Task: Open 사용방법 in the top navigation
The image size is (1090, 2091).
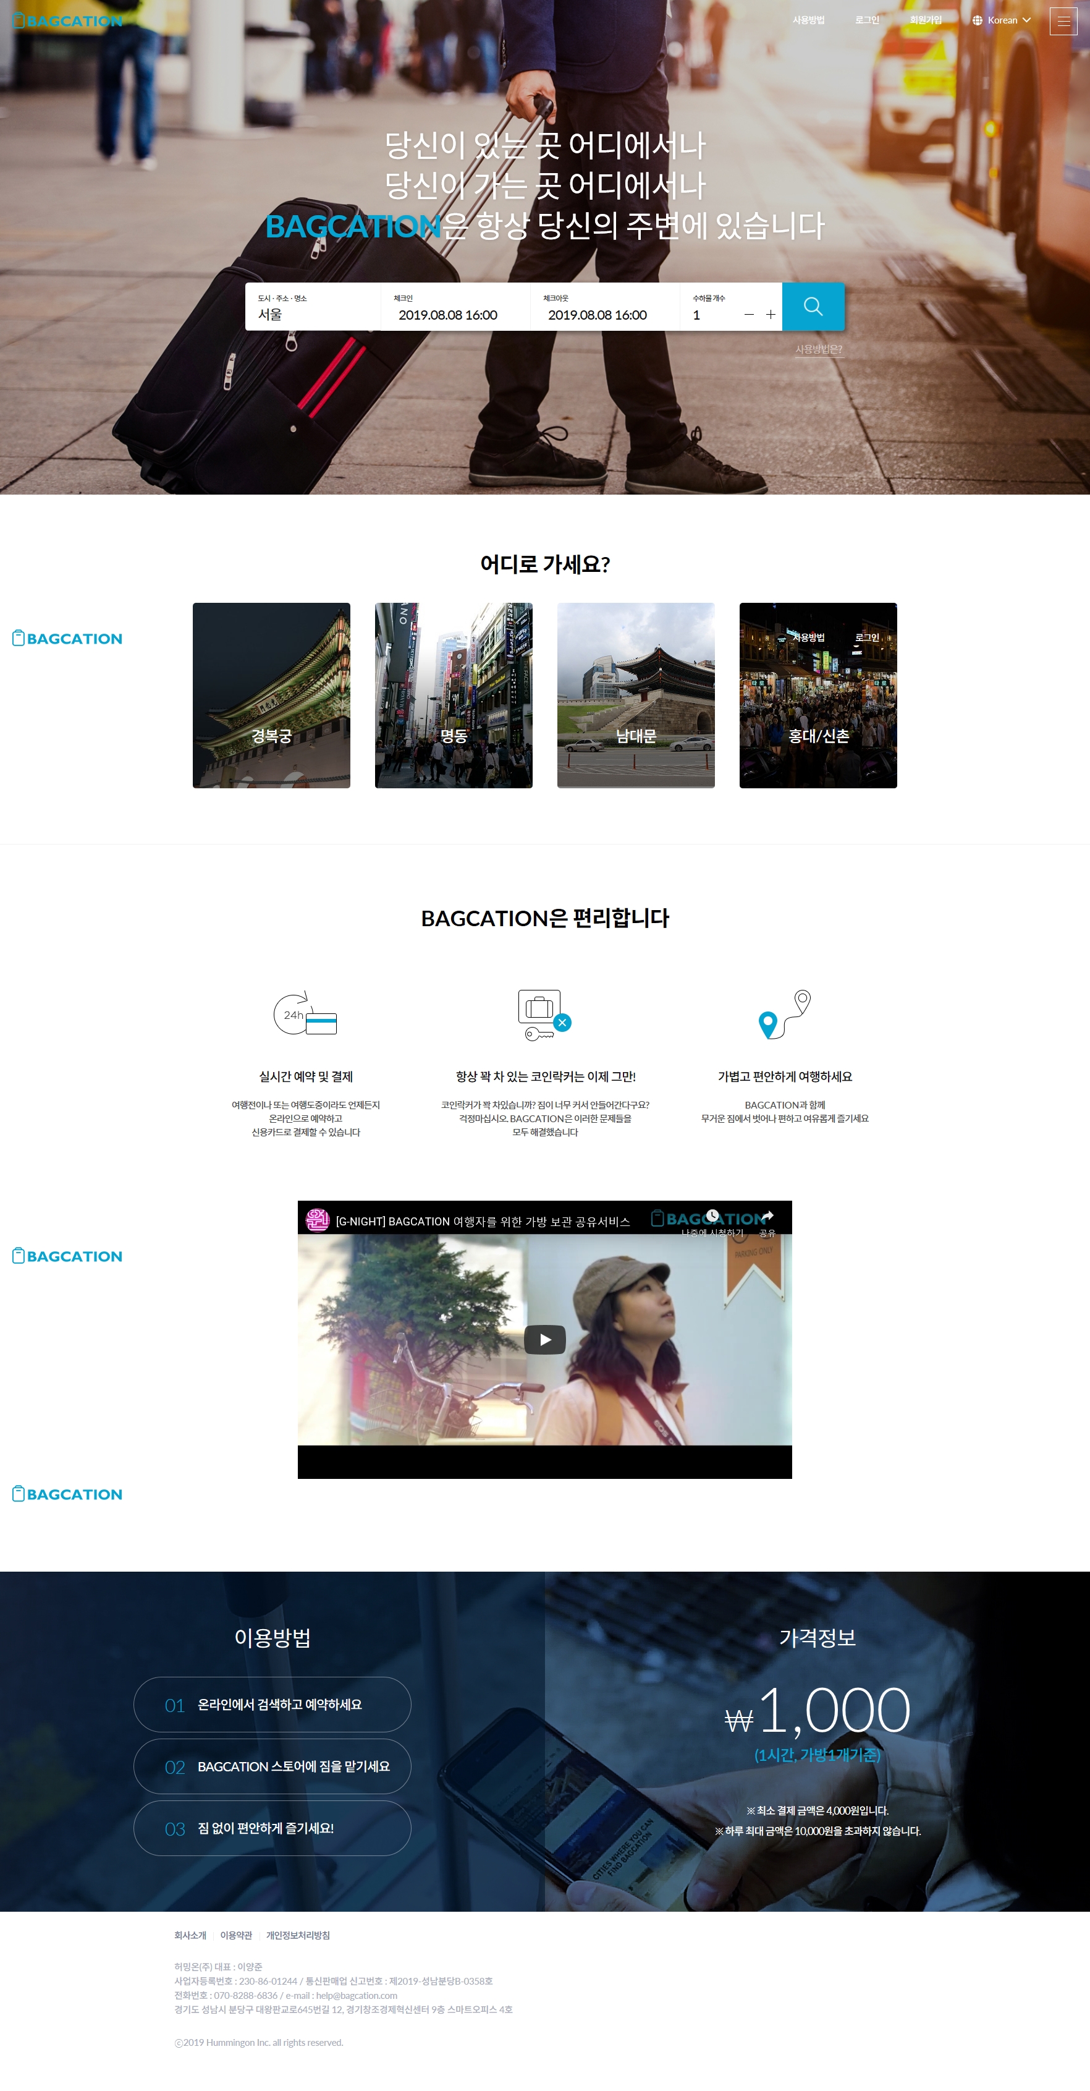Action: pyautogui.click(x=808, y=20)
